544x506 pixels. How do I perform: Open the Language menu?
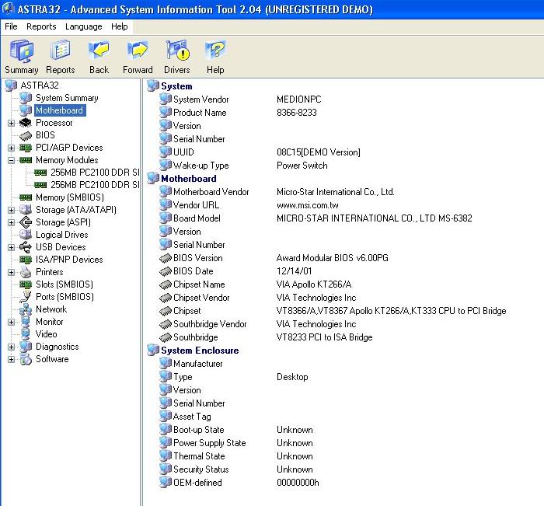coord(84,26)
